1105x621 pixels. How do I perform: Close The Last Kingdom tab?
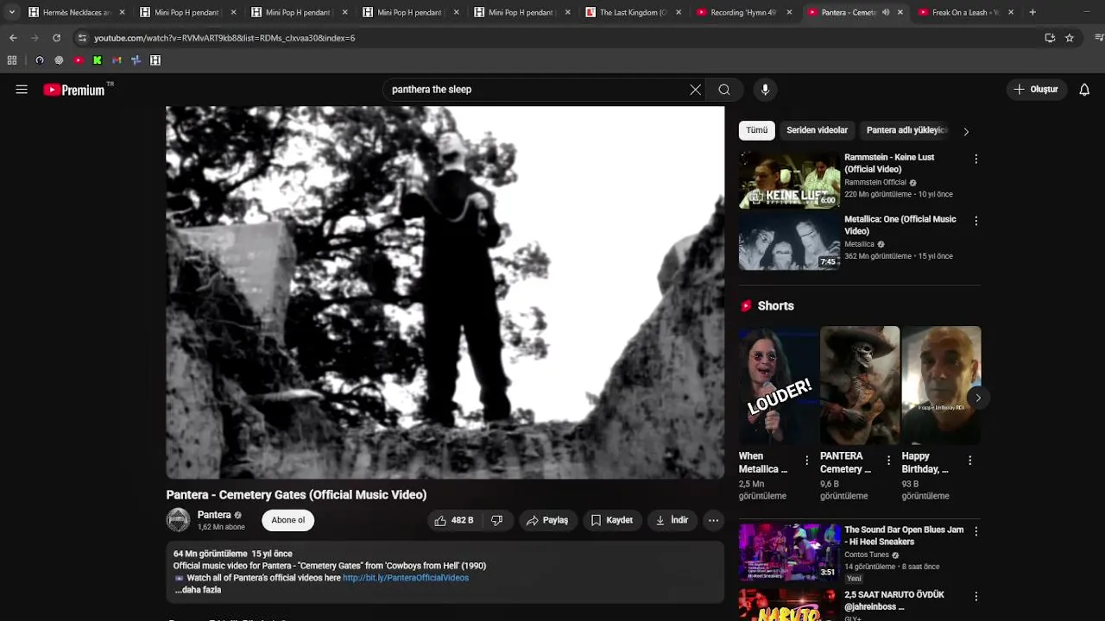pos(679,13)
